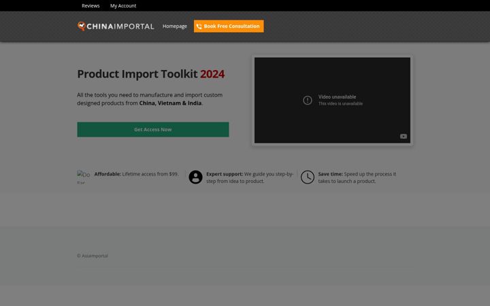Click the unavailable video player area

[332, 100]
